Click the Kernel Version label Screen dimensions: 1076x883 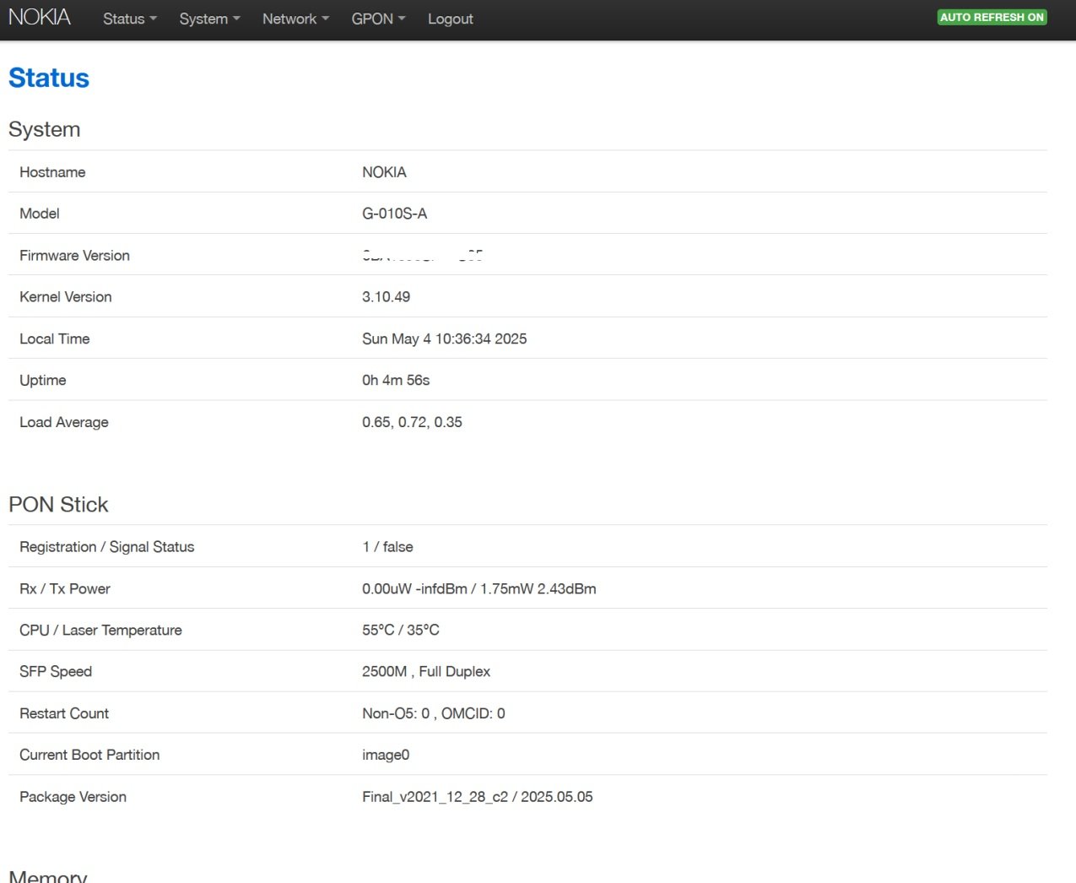pos(66,297)
